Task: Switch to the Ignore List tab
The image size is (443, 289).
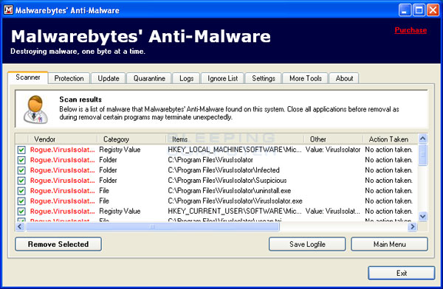Action: [223, 78]
